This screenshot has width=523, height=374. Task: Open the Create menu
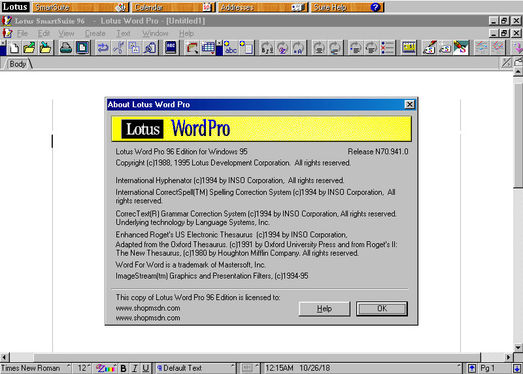click(95, 33)
